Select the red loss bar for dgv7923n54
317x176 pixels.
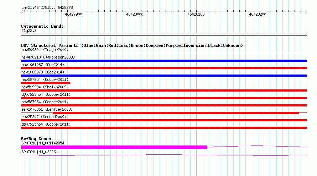tap(164, 98)
